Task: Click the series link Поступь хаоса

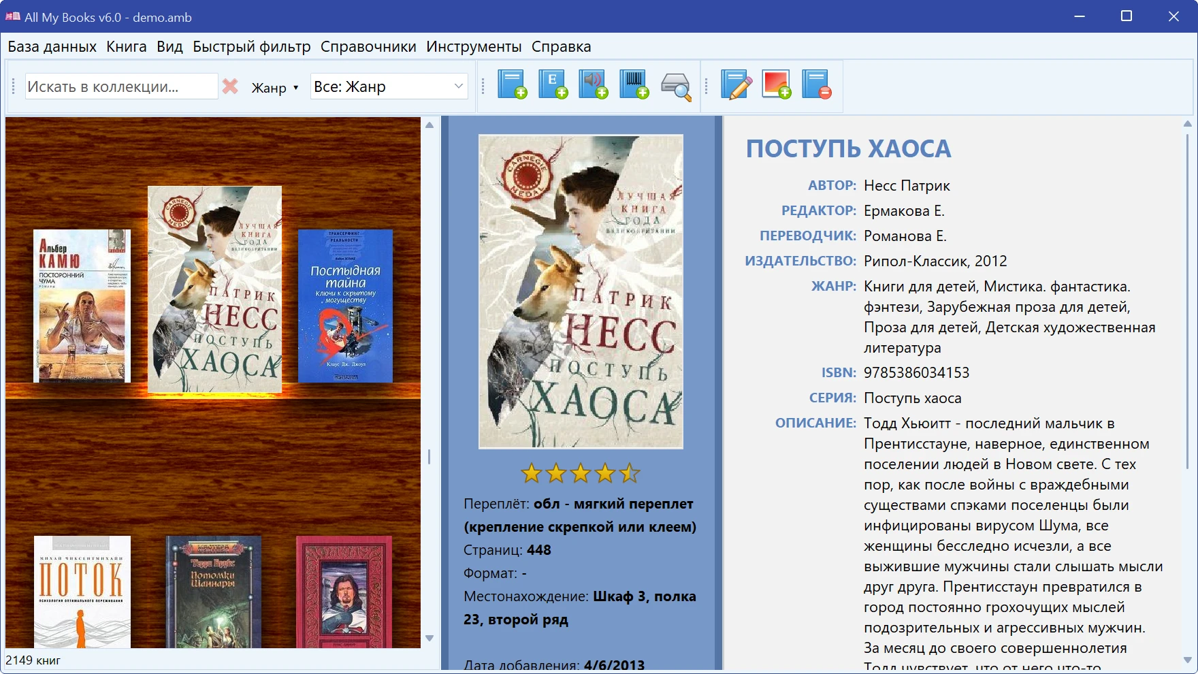Action: 913,398
